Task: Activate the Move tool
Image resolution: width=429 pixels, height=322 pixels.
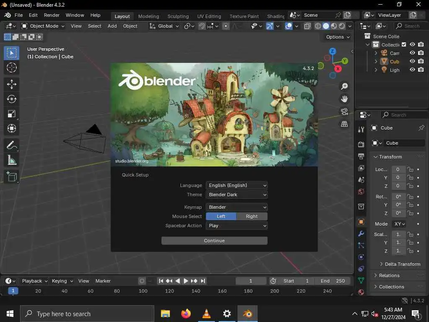Action: tap(11, 84)
